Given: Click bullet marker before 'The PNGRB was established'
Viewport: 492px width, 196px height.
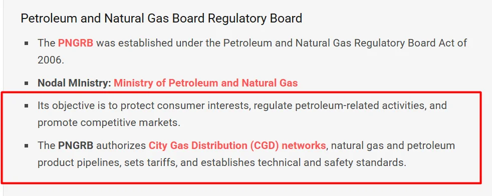Looking at the screenshot, I should pyautogui.click(x=27, y=43).
